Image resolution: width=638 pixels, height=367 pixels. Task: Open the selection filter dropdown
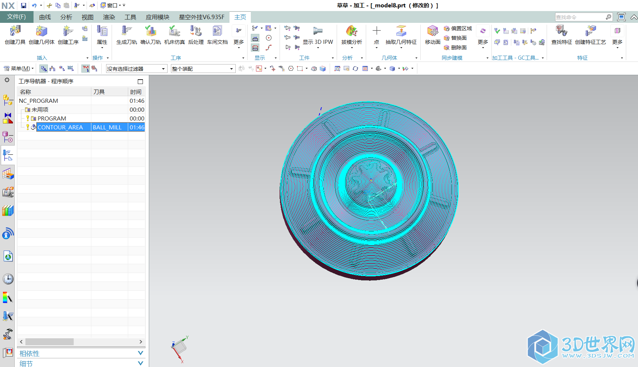tap(137, 69)
